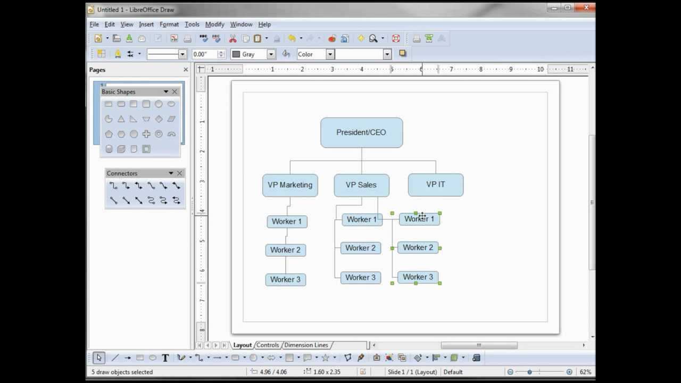Screen dimensions: 681x383
Task: Open the Modify menu
Action: tap(214, 24)
